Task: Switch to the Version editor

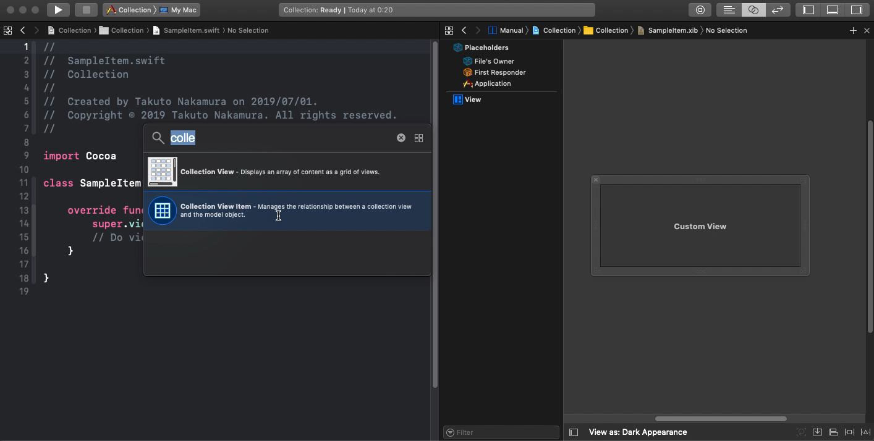Action: (777, 10)
